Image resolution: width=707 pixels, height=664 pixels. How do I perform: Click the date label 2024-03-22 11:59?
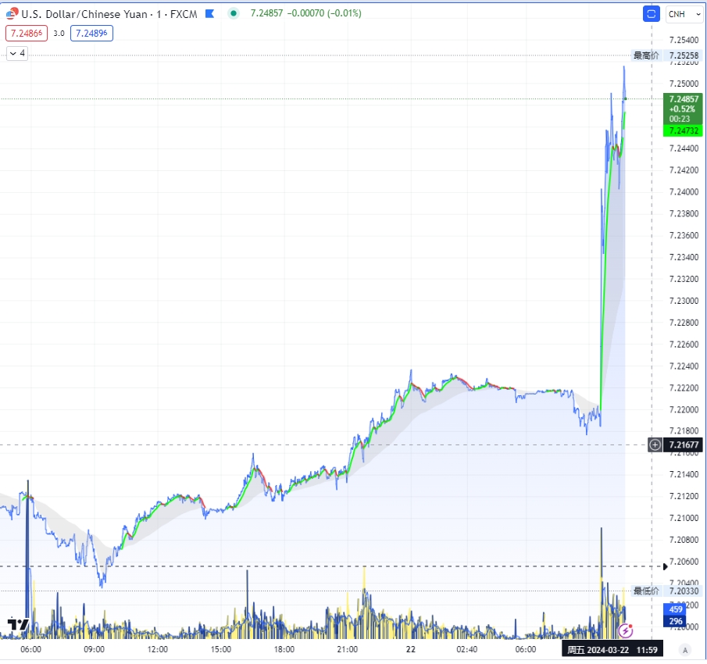click(x=612, y=650)
